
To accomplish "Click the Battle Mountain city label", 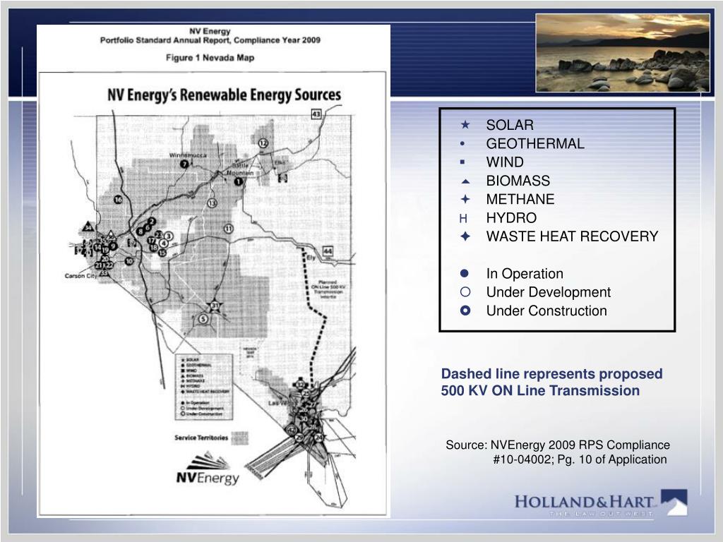I will [x=240, y=169].
